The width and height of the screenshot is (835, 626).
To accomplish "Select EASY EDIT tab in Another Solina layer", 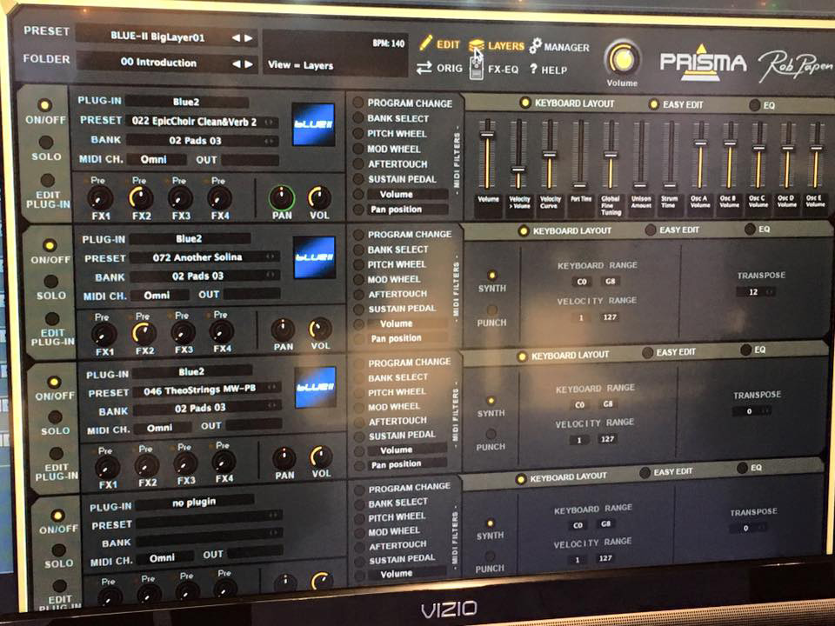I will coord(672,230).
